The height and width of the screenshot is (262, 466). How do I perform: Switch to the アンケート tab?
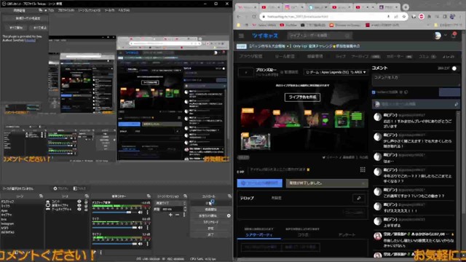point(347,234)
